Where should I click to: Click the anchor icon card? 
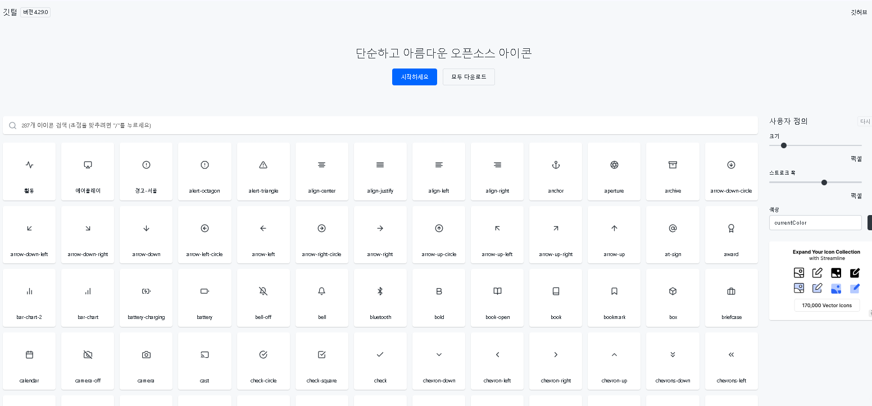click(556, 171)
